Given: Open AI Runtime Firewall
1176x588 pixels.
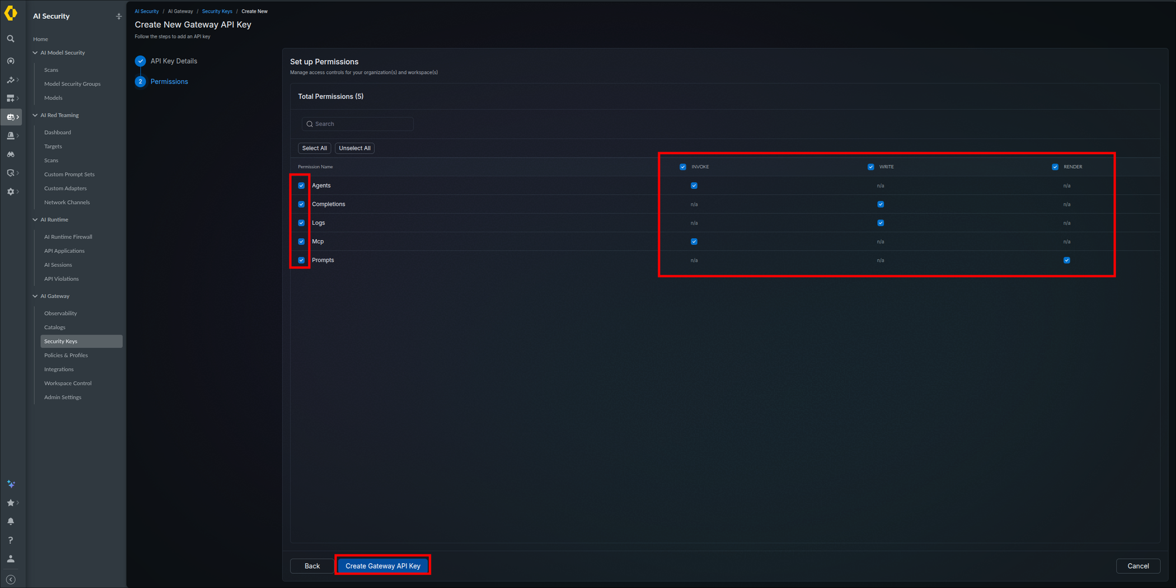Looking at the screenshot, I should pyautogui.click(x=68, y=237).
